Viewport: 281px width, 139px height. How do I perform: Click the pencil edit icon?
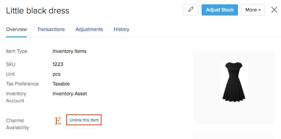click(191, 10)
